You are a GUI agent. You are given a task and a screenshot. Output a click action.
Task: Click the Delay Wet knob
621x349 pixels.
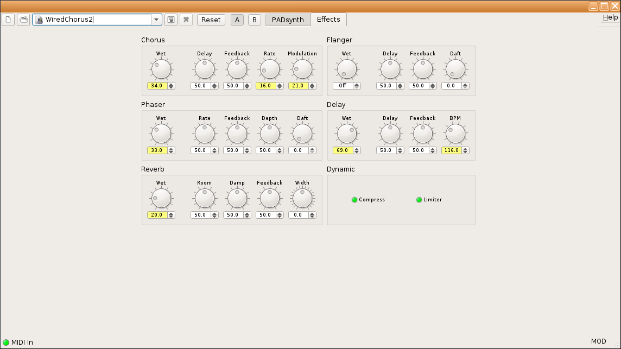pos(347,134)
